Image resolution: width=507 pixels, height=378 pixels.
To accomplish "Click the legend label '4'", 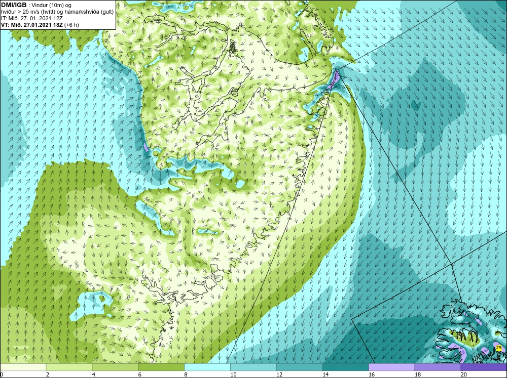I will point(94,374).
